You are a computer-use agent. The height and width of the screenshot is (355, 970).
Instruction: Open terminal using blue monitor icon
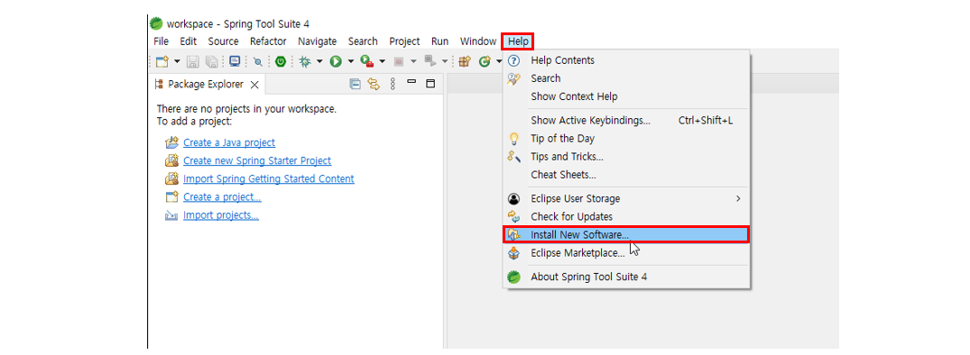click(x=235, y=61)
